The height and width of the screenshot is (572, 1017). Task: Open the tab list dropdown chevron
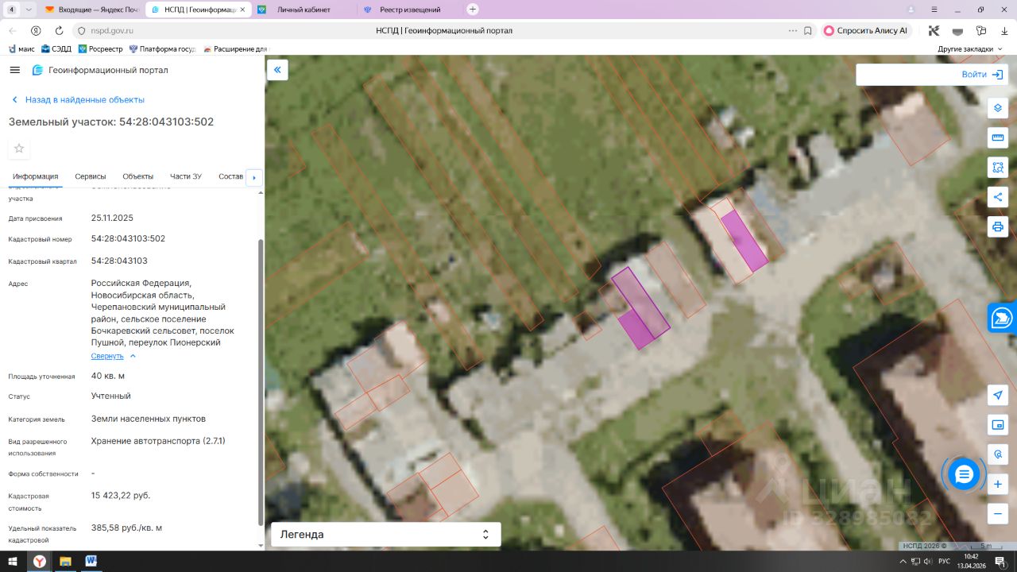tap(29, 10)
